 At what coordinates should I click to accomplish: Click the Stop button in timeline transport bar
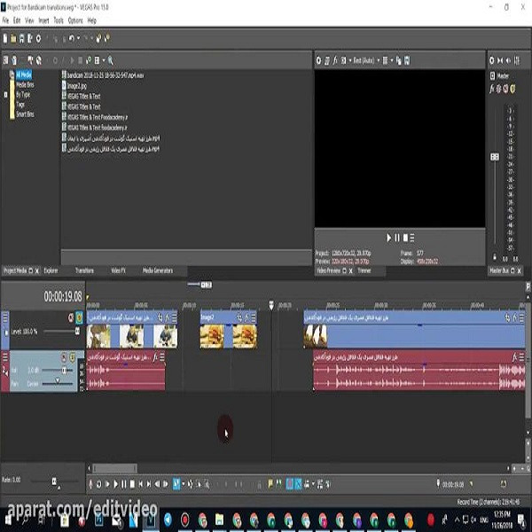tap(132, 484)
